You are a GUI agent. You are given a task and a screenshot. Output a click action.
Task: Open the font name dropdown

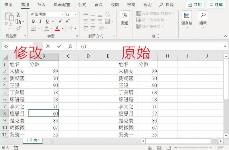tap(62, 14)
